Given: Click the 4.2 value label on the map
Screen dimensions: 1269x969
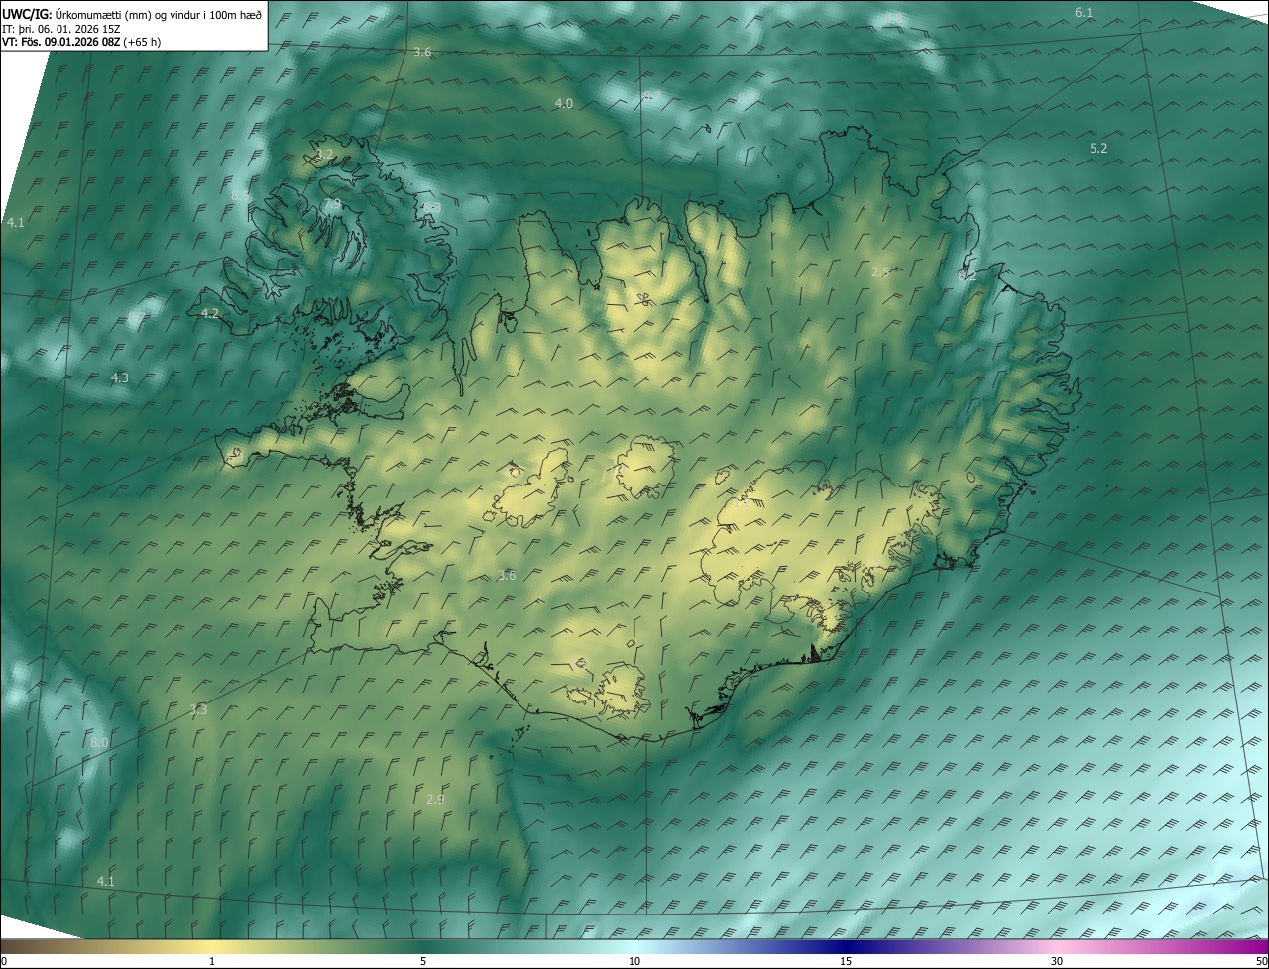Looking at the screenshot, I should 210,313.
